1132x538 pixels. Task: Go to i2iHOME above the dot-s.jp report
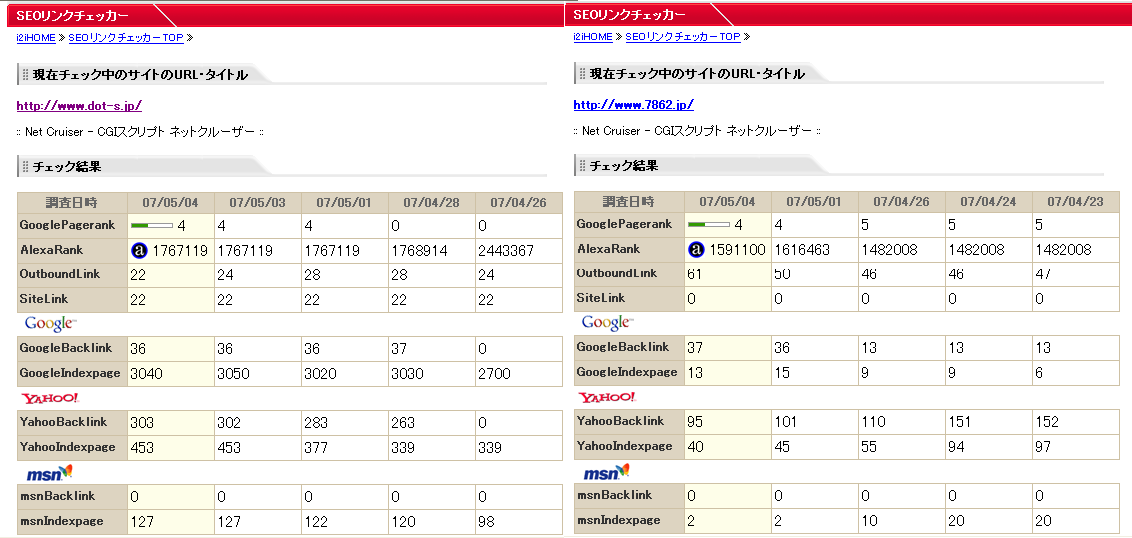pos(36,38)
